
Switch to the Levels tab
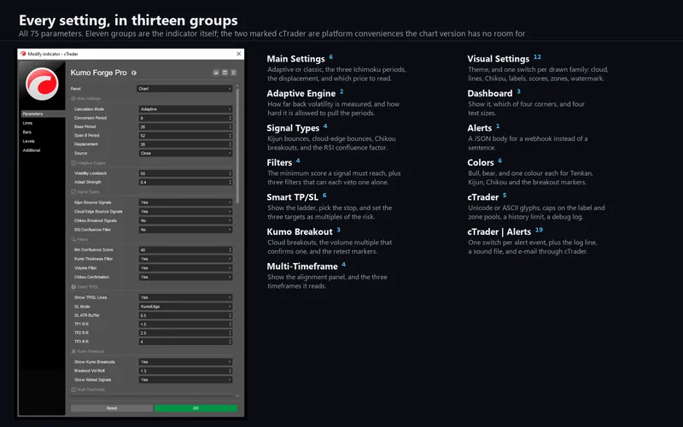[x=28, y=141]
